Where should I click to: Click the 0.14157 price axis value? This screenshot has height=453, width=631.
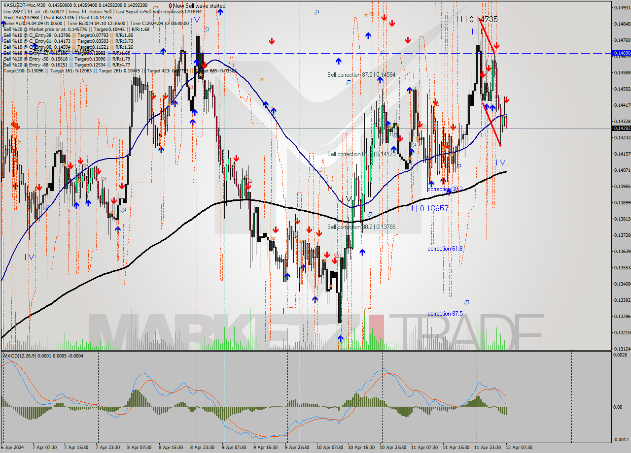[622, 154]
